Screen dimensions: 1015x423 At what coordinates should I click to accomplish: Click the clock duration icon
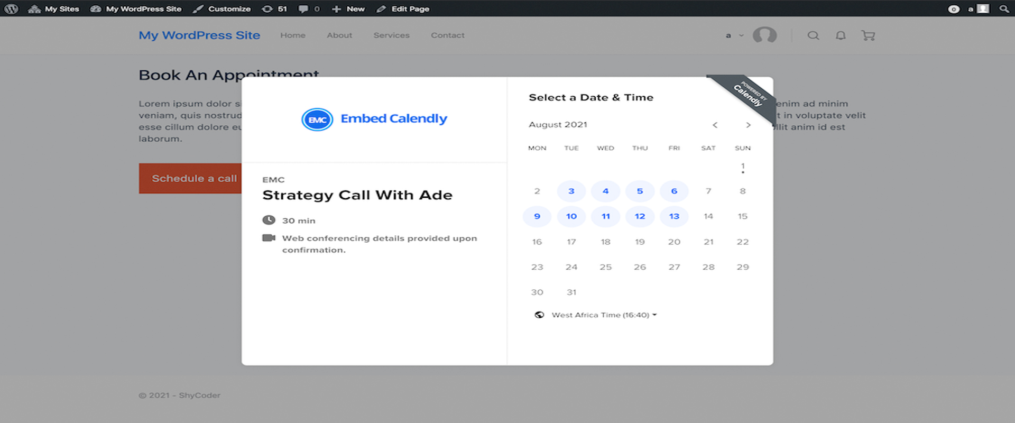coord(269,220)
